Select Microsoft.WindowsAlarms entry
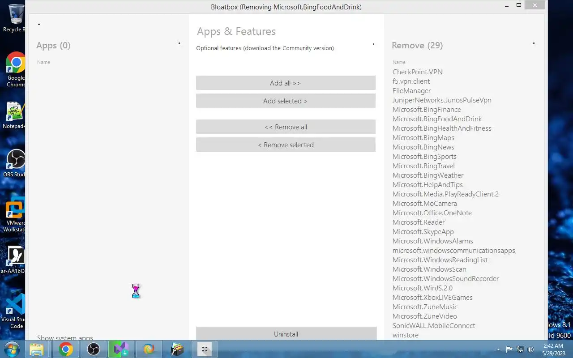Image resolution: width=573 pixels, height=358 pixels. pyautogui.click(x=433, y=241)
